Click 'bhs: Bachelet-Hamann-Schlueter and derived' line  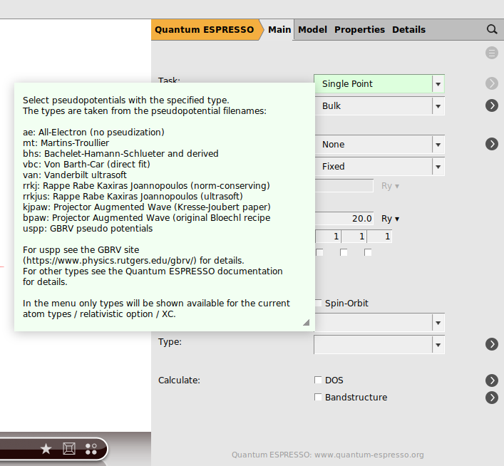[x=120, y=154]
